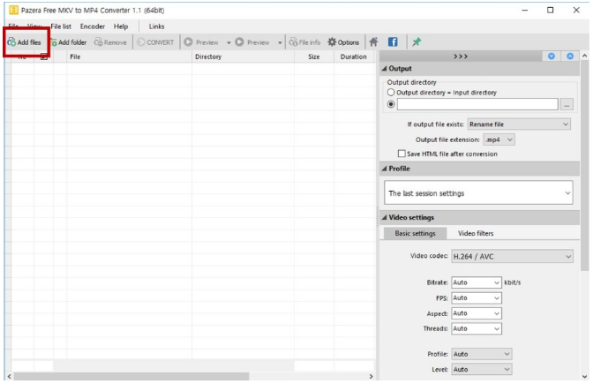The height and width of the screenshot is (384, 593).
Task: Click the green pin icon
Action: coord(417,42)
